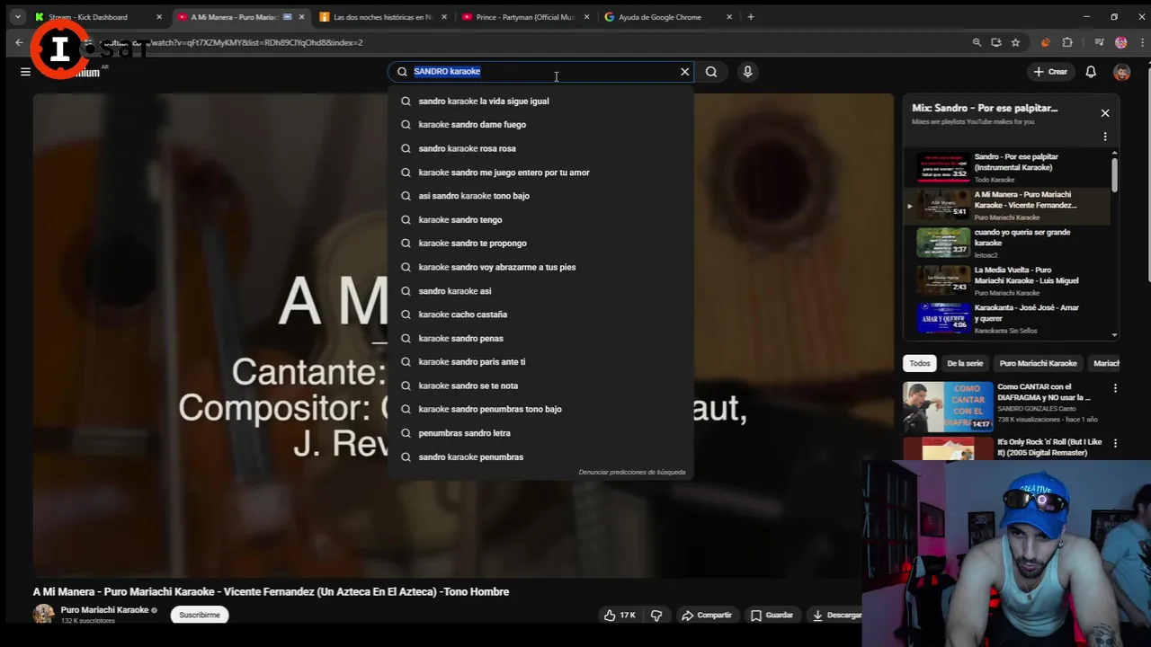The image size is (1151, 647).
Task: Choose suggestion karaoke sandro tengo
Action: (541, 219)
